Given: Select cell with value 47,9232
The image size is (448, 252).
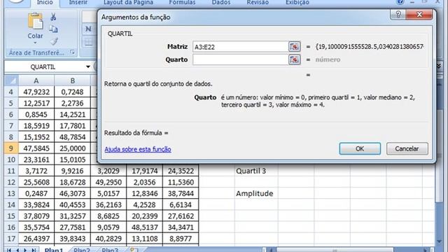Looking at the screenshot, I should point(36,92).
